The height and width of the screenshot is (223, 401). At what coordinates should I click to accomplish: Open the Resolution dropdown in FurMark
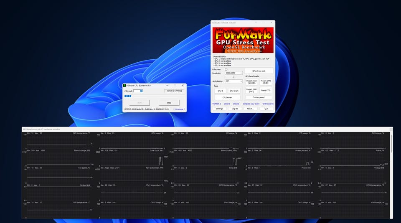[x=233, y=73]
